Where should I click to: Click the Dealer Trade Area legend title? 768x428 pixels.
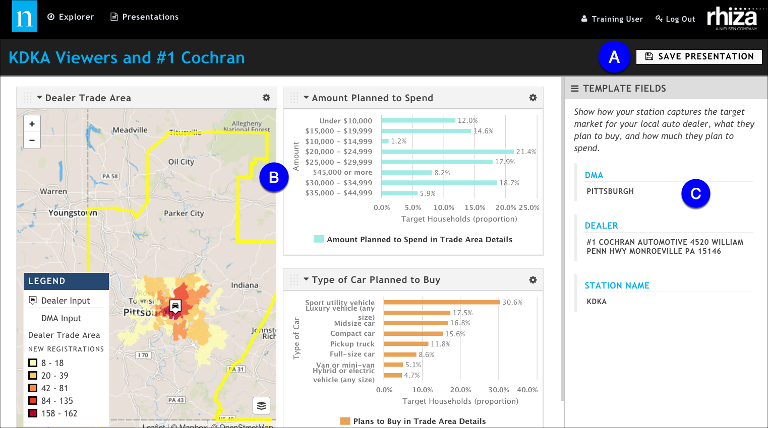[64, 335]
